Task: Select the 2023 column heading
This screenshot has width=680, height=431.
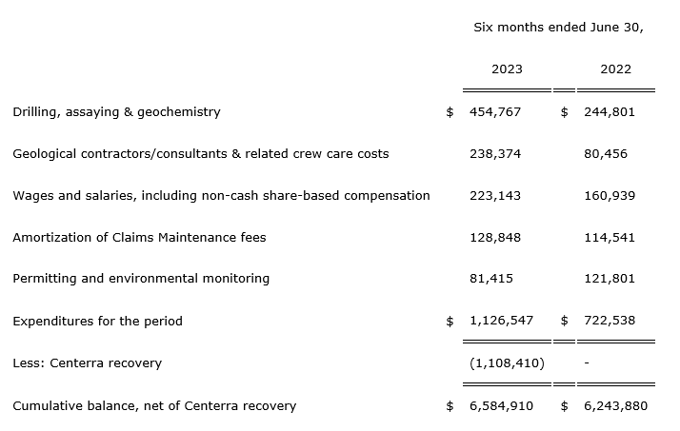Action: click(x=507, y=69)
